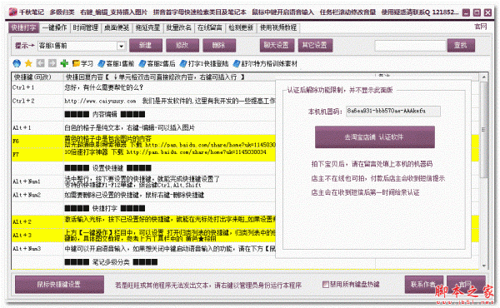Switch to the 拖延克星 tab
The height and width of the screenshot is (308, 500).
(x=147, y=27)
